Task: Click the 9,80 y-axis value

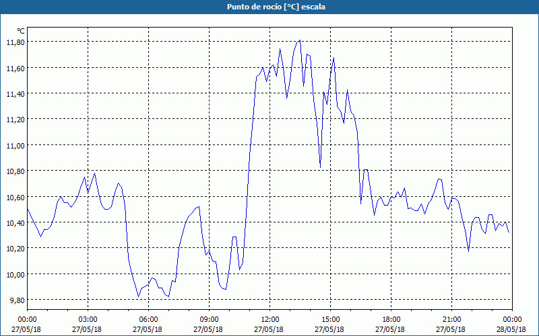Action: 18,300
